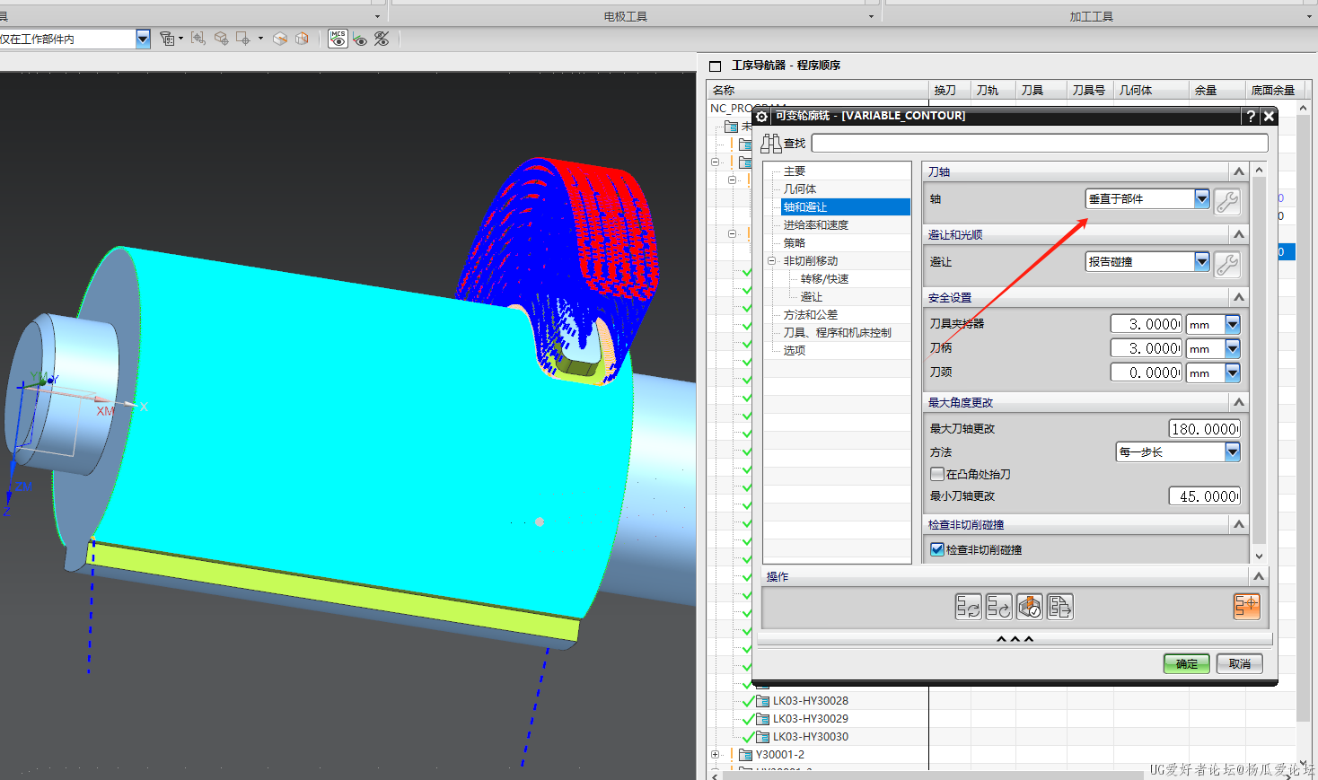
Task: Open the 仅在工作部件内 scope dropdown
Action: (143, 39)
